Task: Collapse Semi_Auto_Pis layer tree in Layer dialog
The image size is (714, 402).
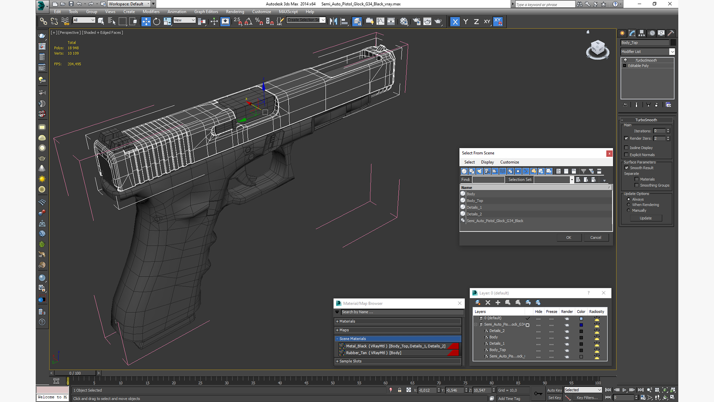Action: 476,325
